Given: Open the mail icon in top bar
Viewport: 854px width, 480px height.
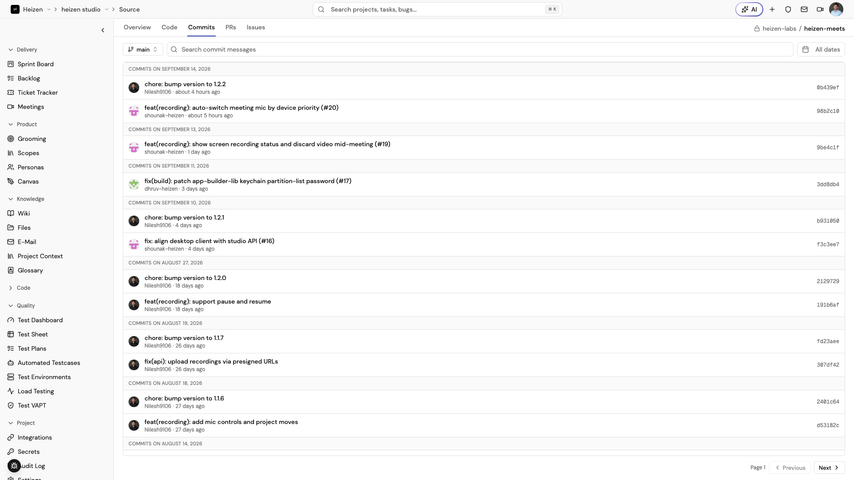Looking at the screenshot, I should pyautogui.click(x=804, y=9).
